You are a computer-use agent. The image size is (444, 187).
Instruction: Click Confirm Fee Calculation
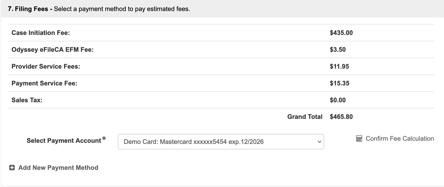[400, 138]
